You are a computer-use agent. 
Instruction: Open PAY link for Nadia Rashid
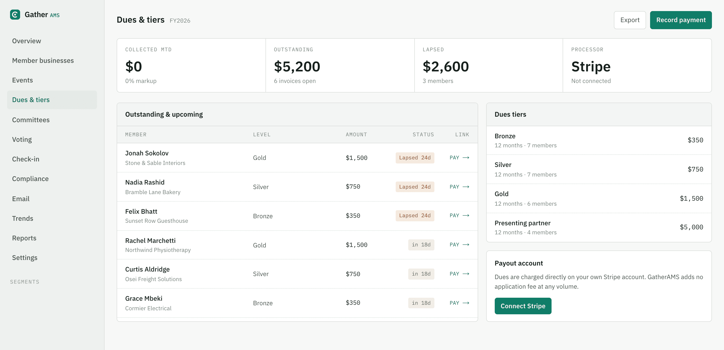pyautogui.click(x=459, y=187)
